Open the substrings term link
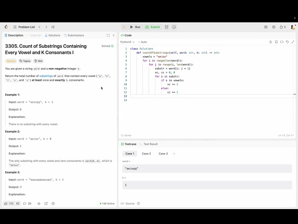This screenshot has height=224, width=298. pos(46,76)
